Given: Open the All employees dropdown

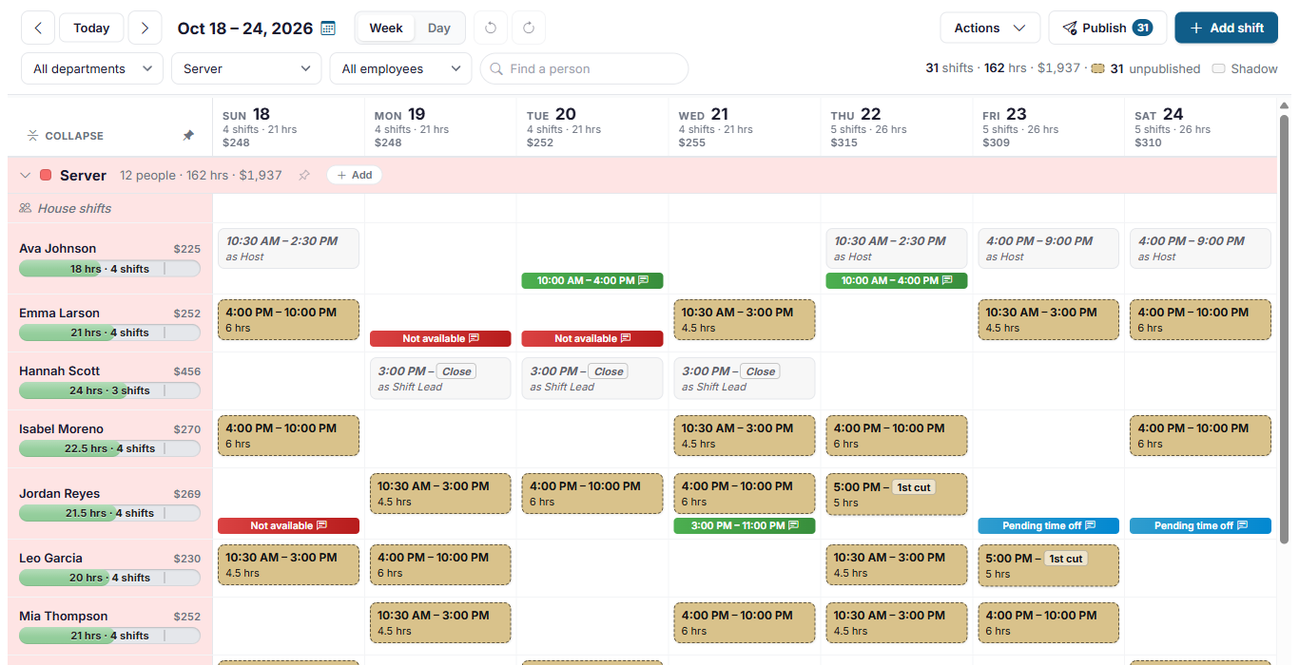Looking at the screenshot, I should (400, 68).
